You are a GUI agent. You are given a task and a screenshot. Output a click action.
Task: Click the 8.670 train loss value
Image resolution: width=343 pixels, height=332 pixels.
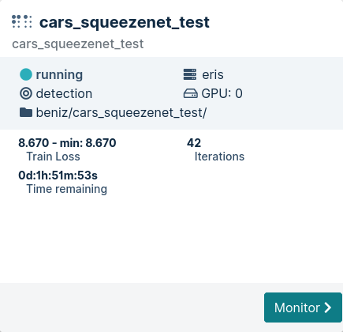click(x=34, y=143)
